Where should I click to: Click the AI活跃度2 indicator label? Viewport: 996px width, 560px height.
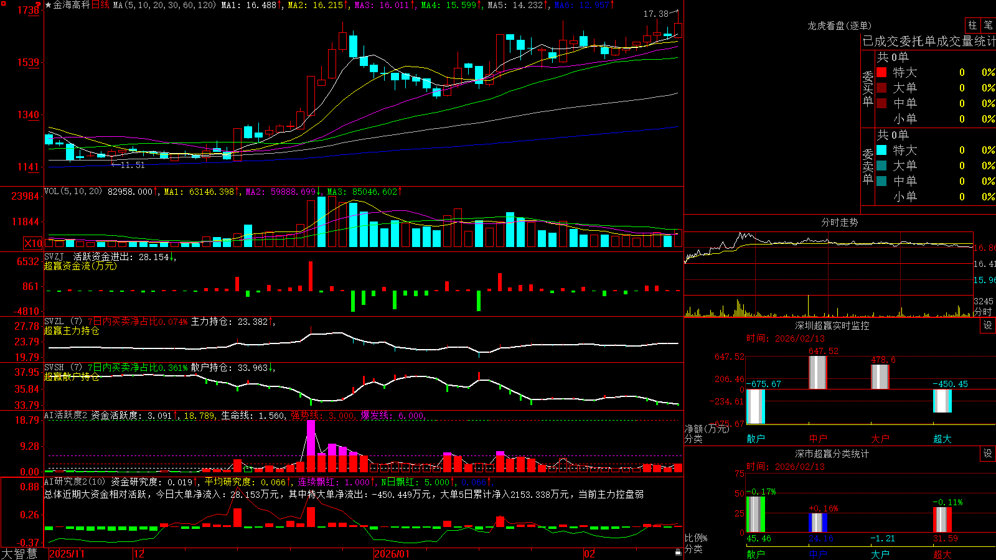[x=66, y=415]
